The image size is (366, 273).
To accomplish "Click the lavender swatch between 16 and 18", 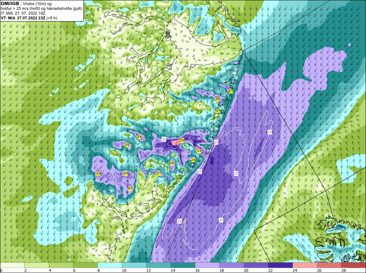I will pos(207,265).
